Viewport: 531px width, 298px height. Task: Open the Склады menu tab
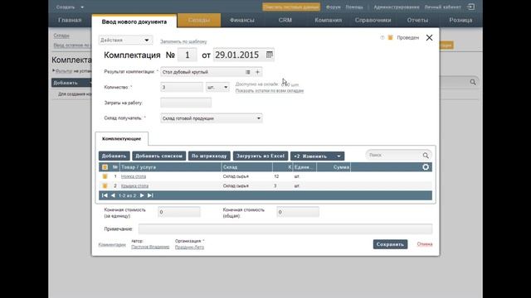(x=199, y=20)
